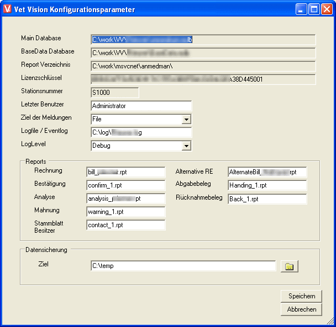Screen dimensions: 336x327
Task: Click the File value in Ziel der Meldungen combo
Action: [x=97, y=119]
